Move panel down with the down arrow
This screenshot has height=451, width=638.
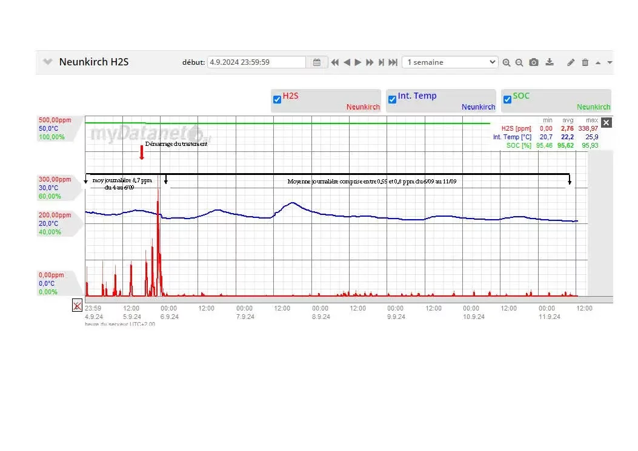pos(610,62)
